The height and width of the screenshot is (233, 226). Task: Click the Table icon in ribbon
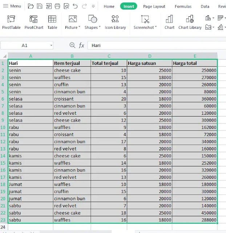pos(52,23)
